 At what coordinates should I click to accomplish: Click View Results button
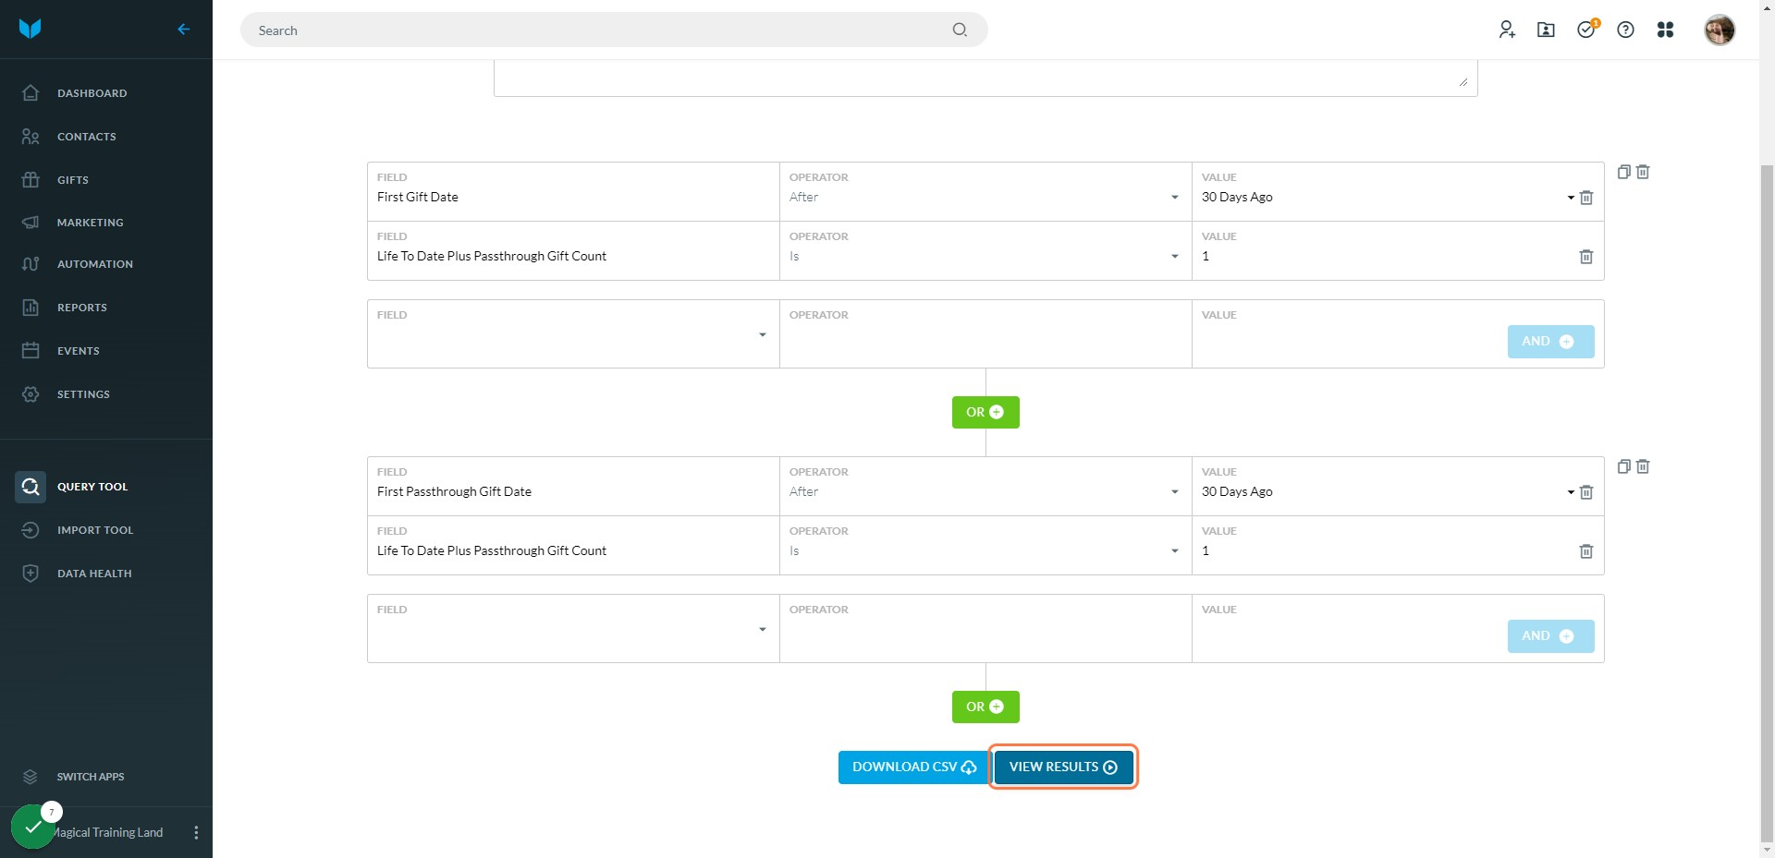[x=1062, y=767]
